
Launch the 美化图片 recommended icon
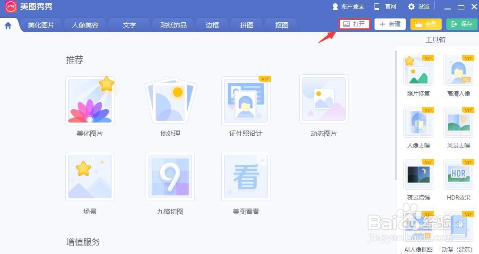point(90,101)
